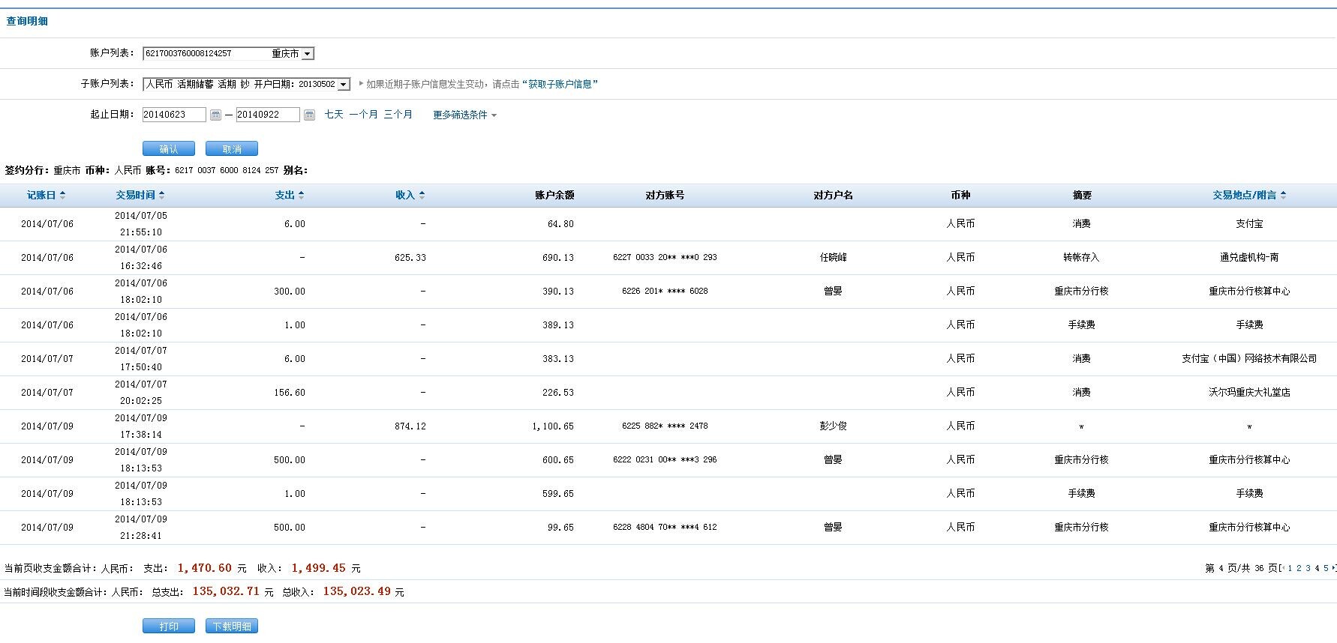Sort table by 交易地点/附言 column
The image size is (1337, 643).
[x=1250, y=195]
